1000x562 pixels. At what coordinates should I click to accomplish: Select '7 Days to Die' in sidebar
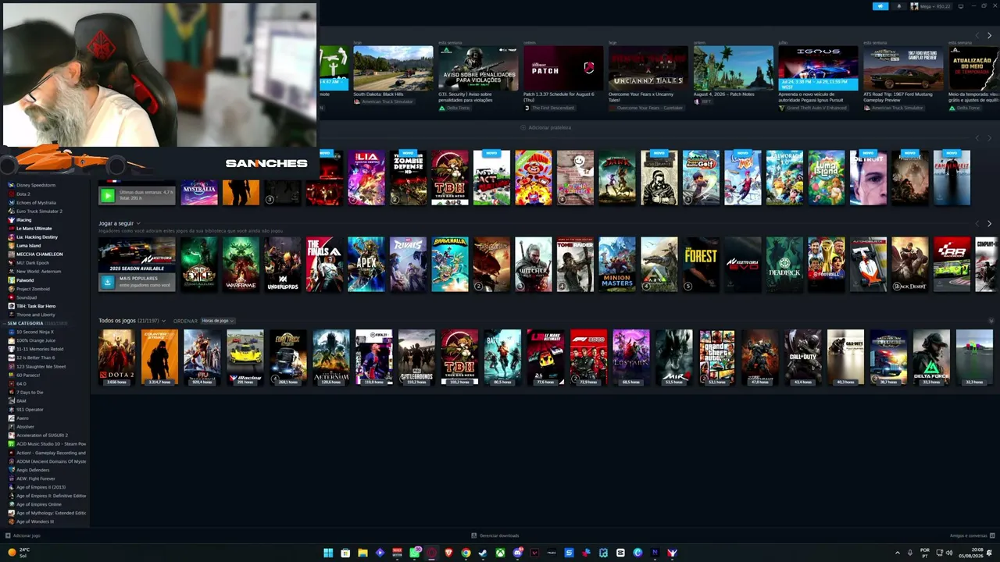(x=30, y=392)
